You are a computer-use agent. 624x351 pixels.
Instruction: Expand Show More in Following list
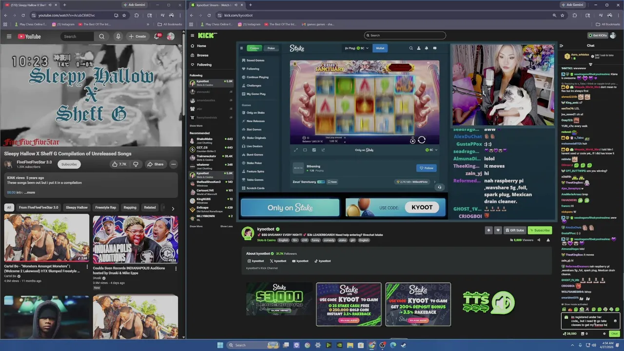pyautogui.click(x=196, y=126)
